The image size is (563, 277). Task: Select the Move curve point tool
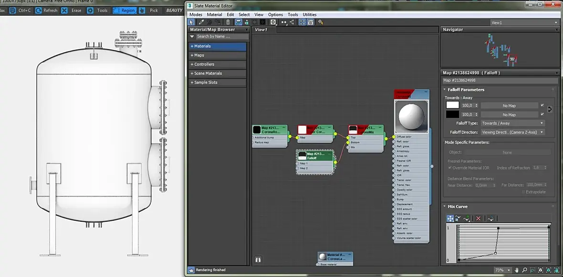(x=450, y=218)
